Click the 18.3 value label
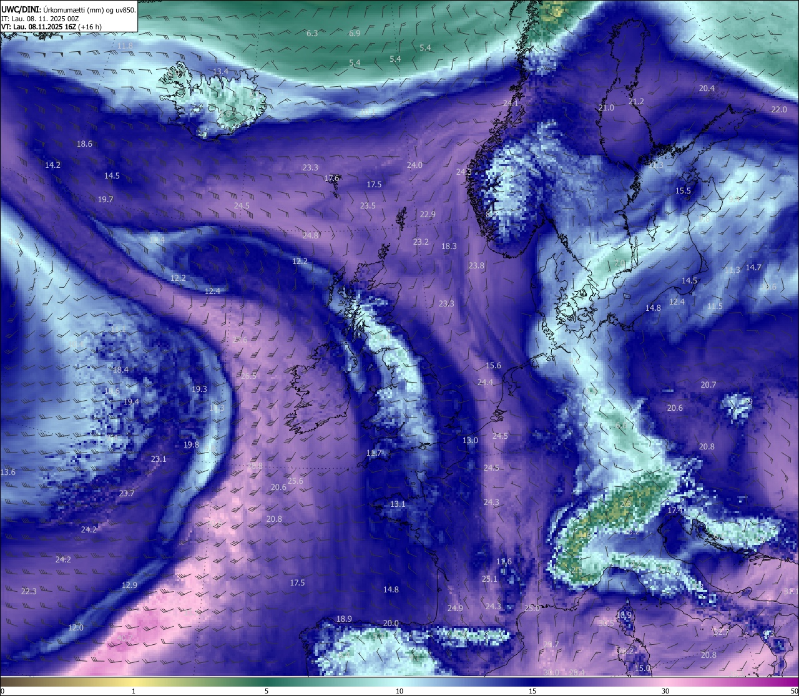 click(449, 247)
